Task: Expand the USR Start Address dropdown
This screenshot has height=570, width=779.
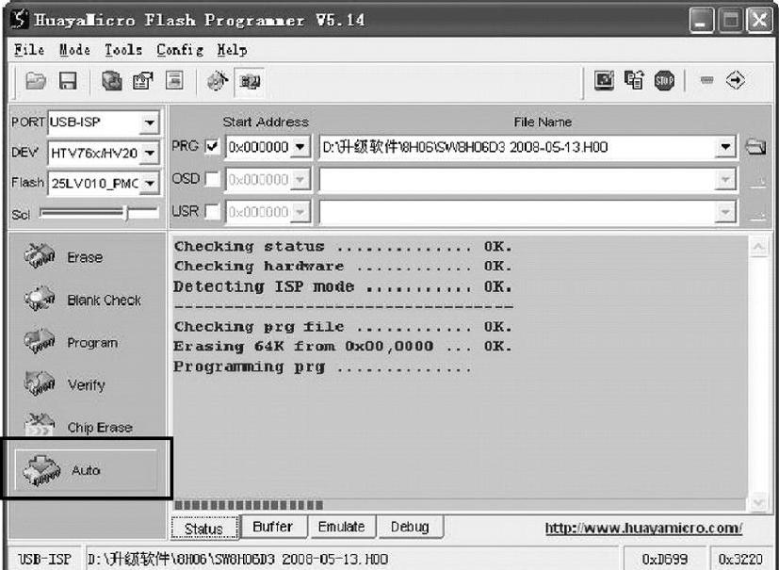Action: pyautogui.click(x=300, y=213)
